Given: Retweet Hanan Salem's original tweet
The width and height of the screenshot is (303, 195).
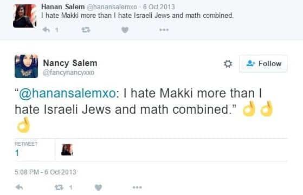Looking at the screenshot, I should point(86,30).
